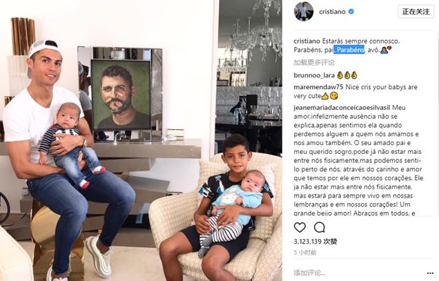Click the blue verified badge beside cristiano
This screenshot has width=439, height=281.
351,12
